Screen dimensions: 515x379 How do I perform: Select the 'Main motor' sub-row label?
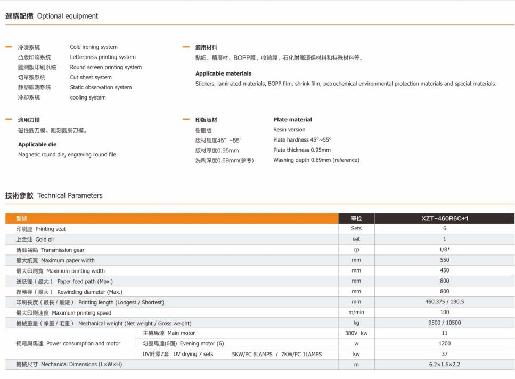181,333
